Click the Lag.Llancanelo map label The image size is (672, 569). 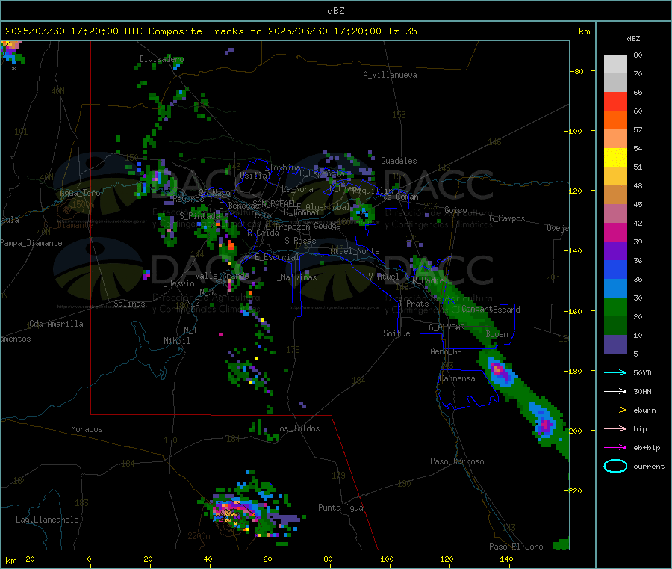47,520
